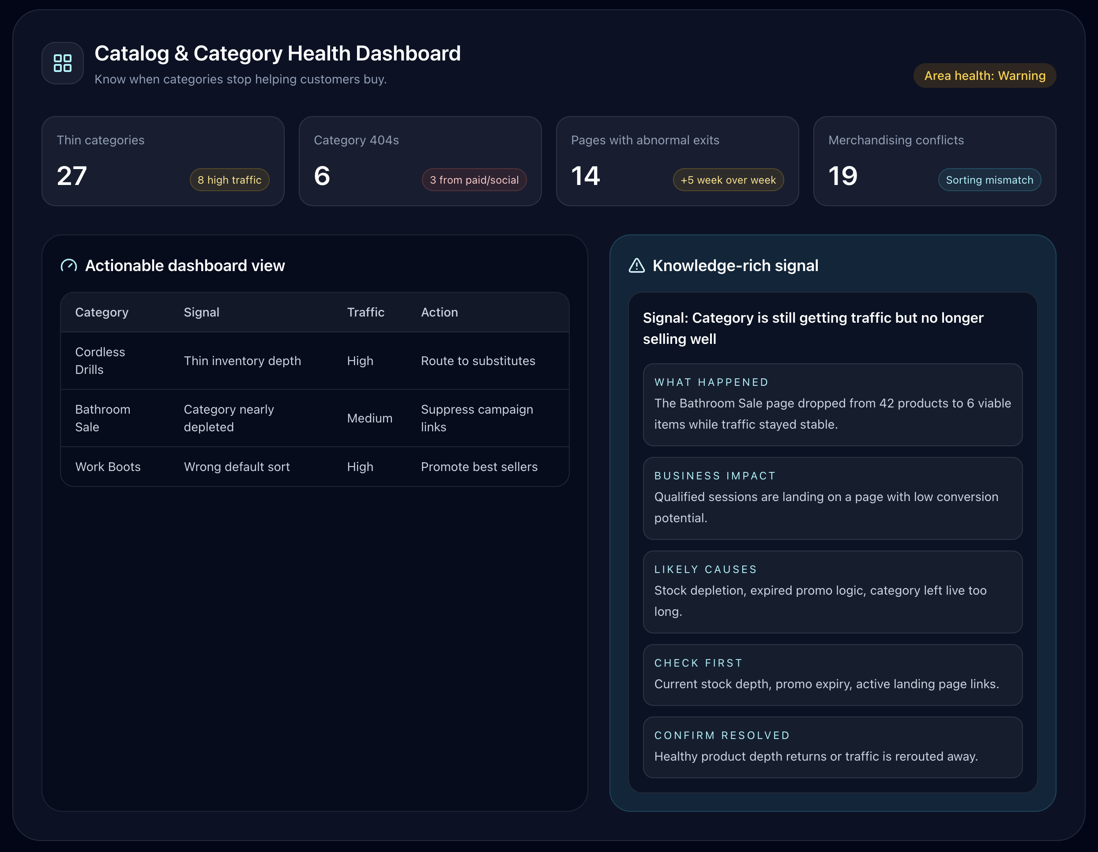
Task: Click the warning triangle icon near Knowledge-rich signal
Action: click(636, 266)
